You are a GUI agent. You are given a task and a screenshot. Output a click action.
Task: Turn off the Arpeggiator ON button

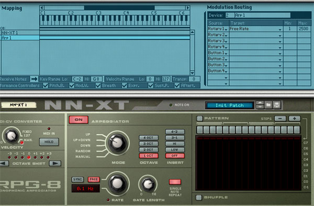coord(78,120)
